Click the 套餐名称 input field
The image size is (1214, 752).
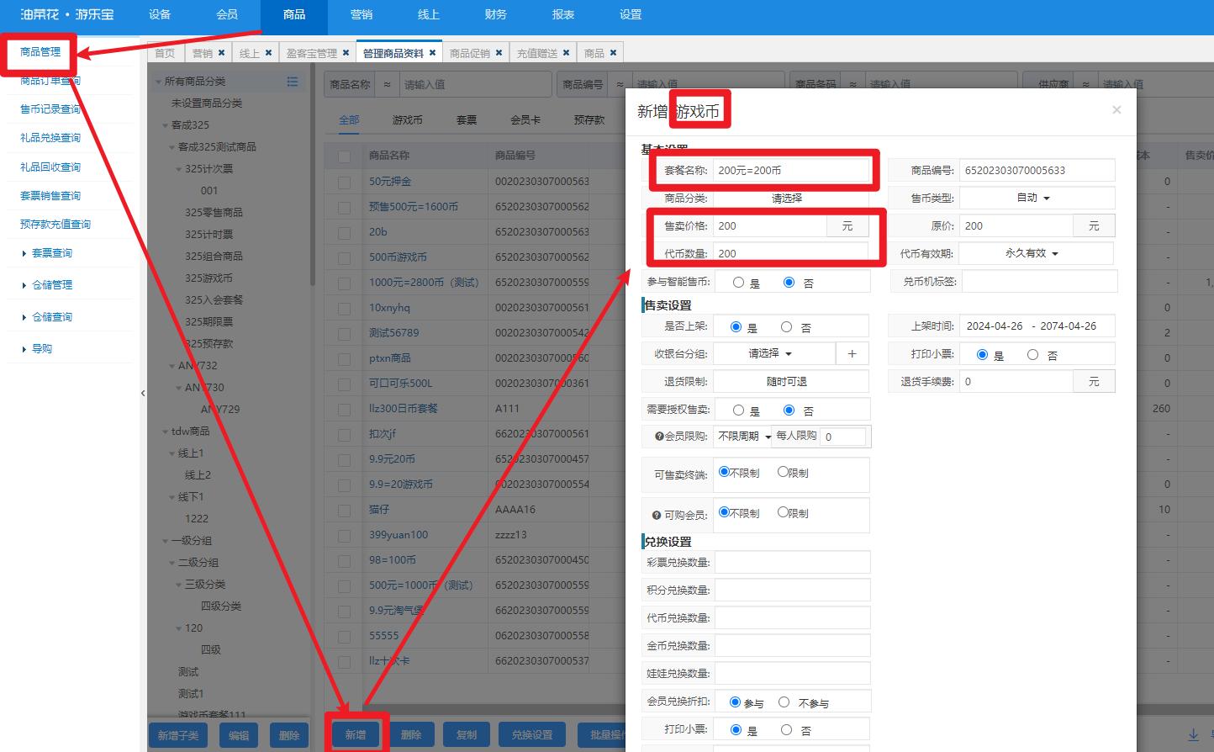792,171
